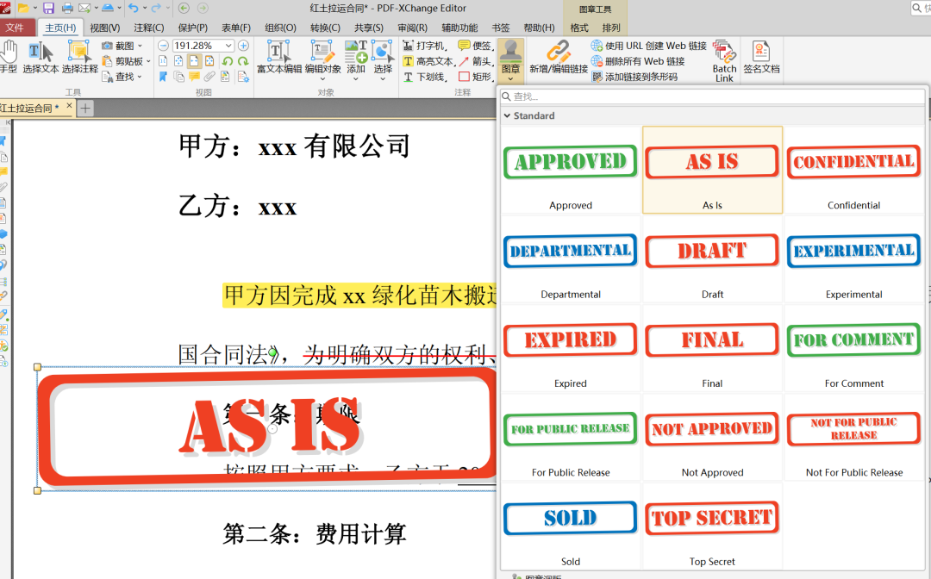Click the Batch Link icon

click(724, 60)
